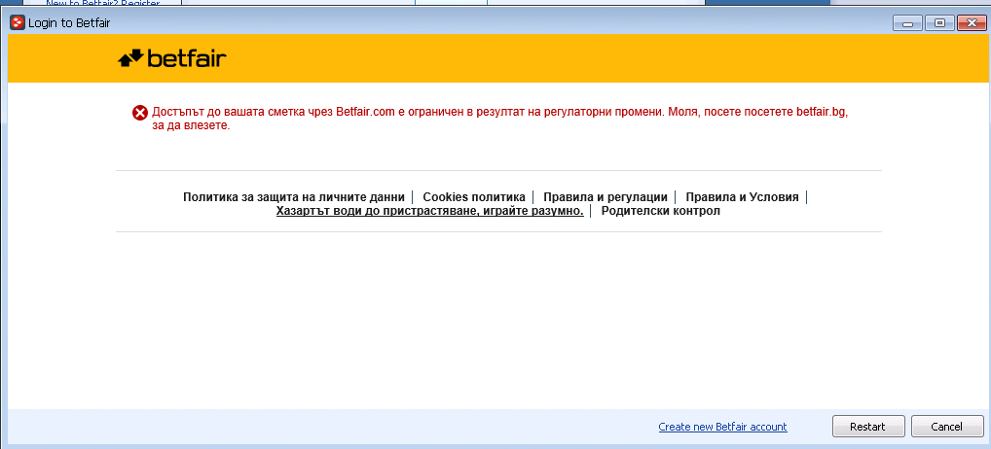Click the Restart button
The height and width of the screenshot is (449, 991).
tap(868, 427)
